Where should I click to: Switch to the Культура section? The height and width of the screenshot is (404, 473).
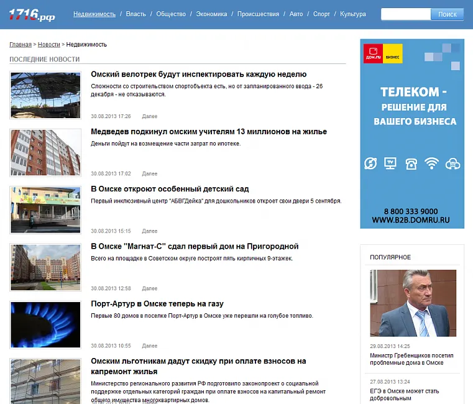click(353, 14)
